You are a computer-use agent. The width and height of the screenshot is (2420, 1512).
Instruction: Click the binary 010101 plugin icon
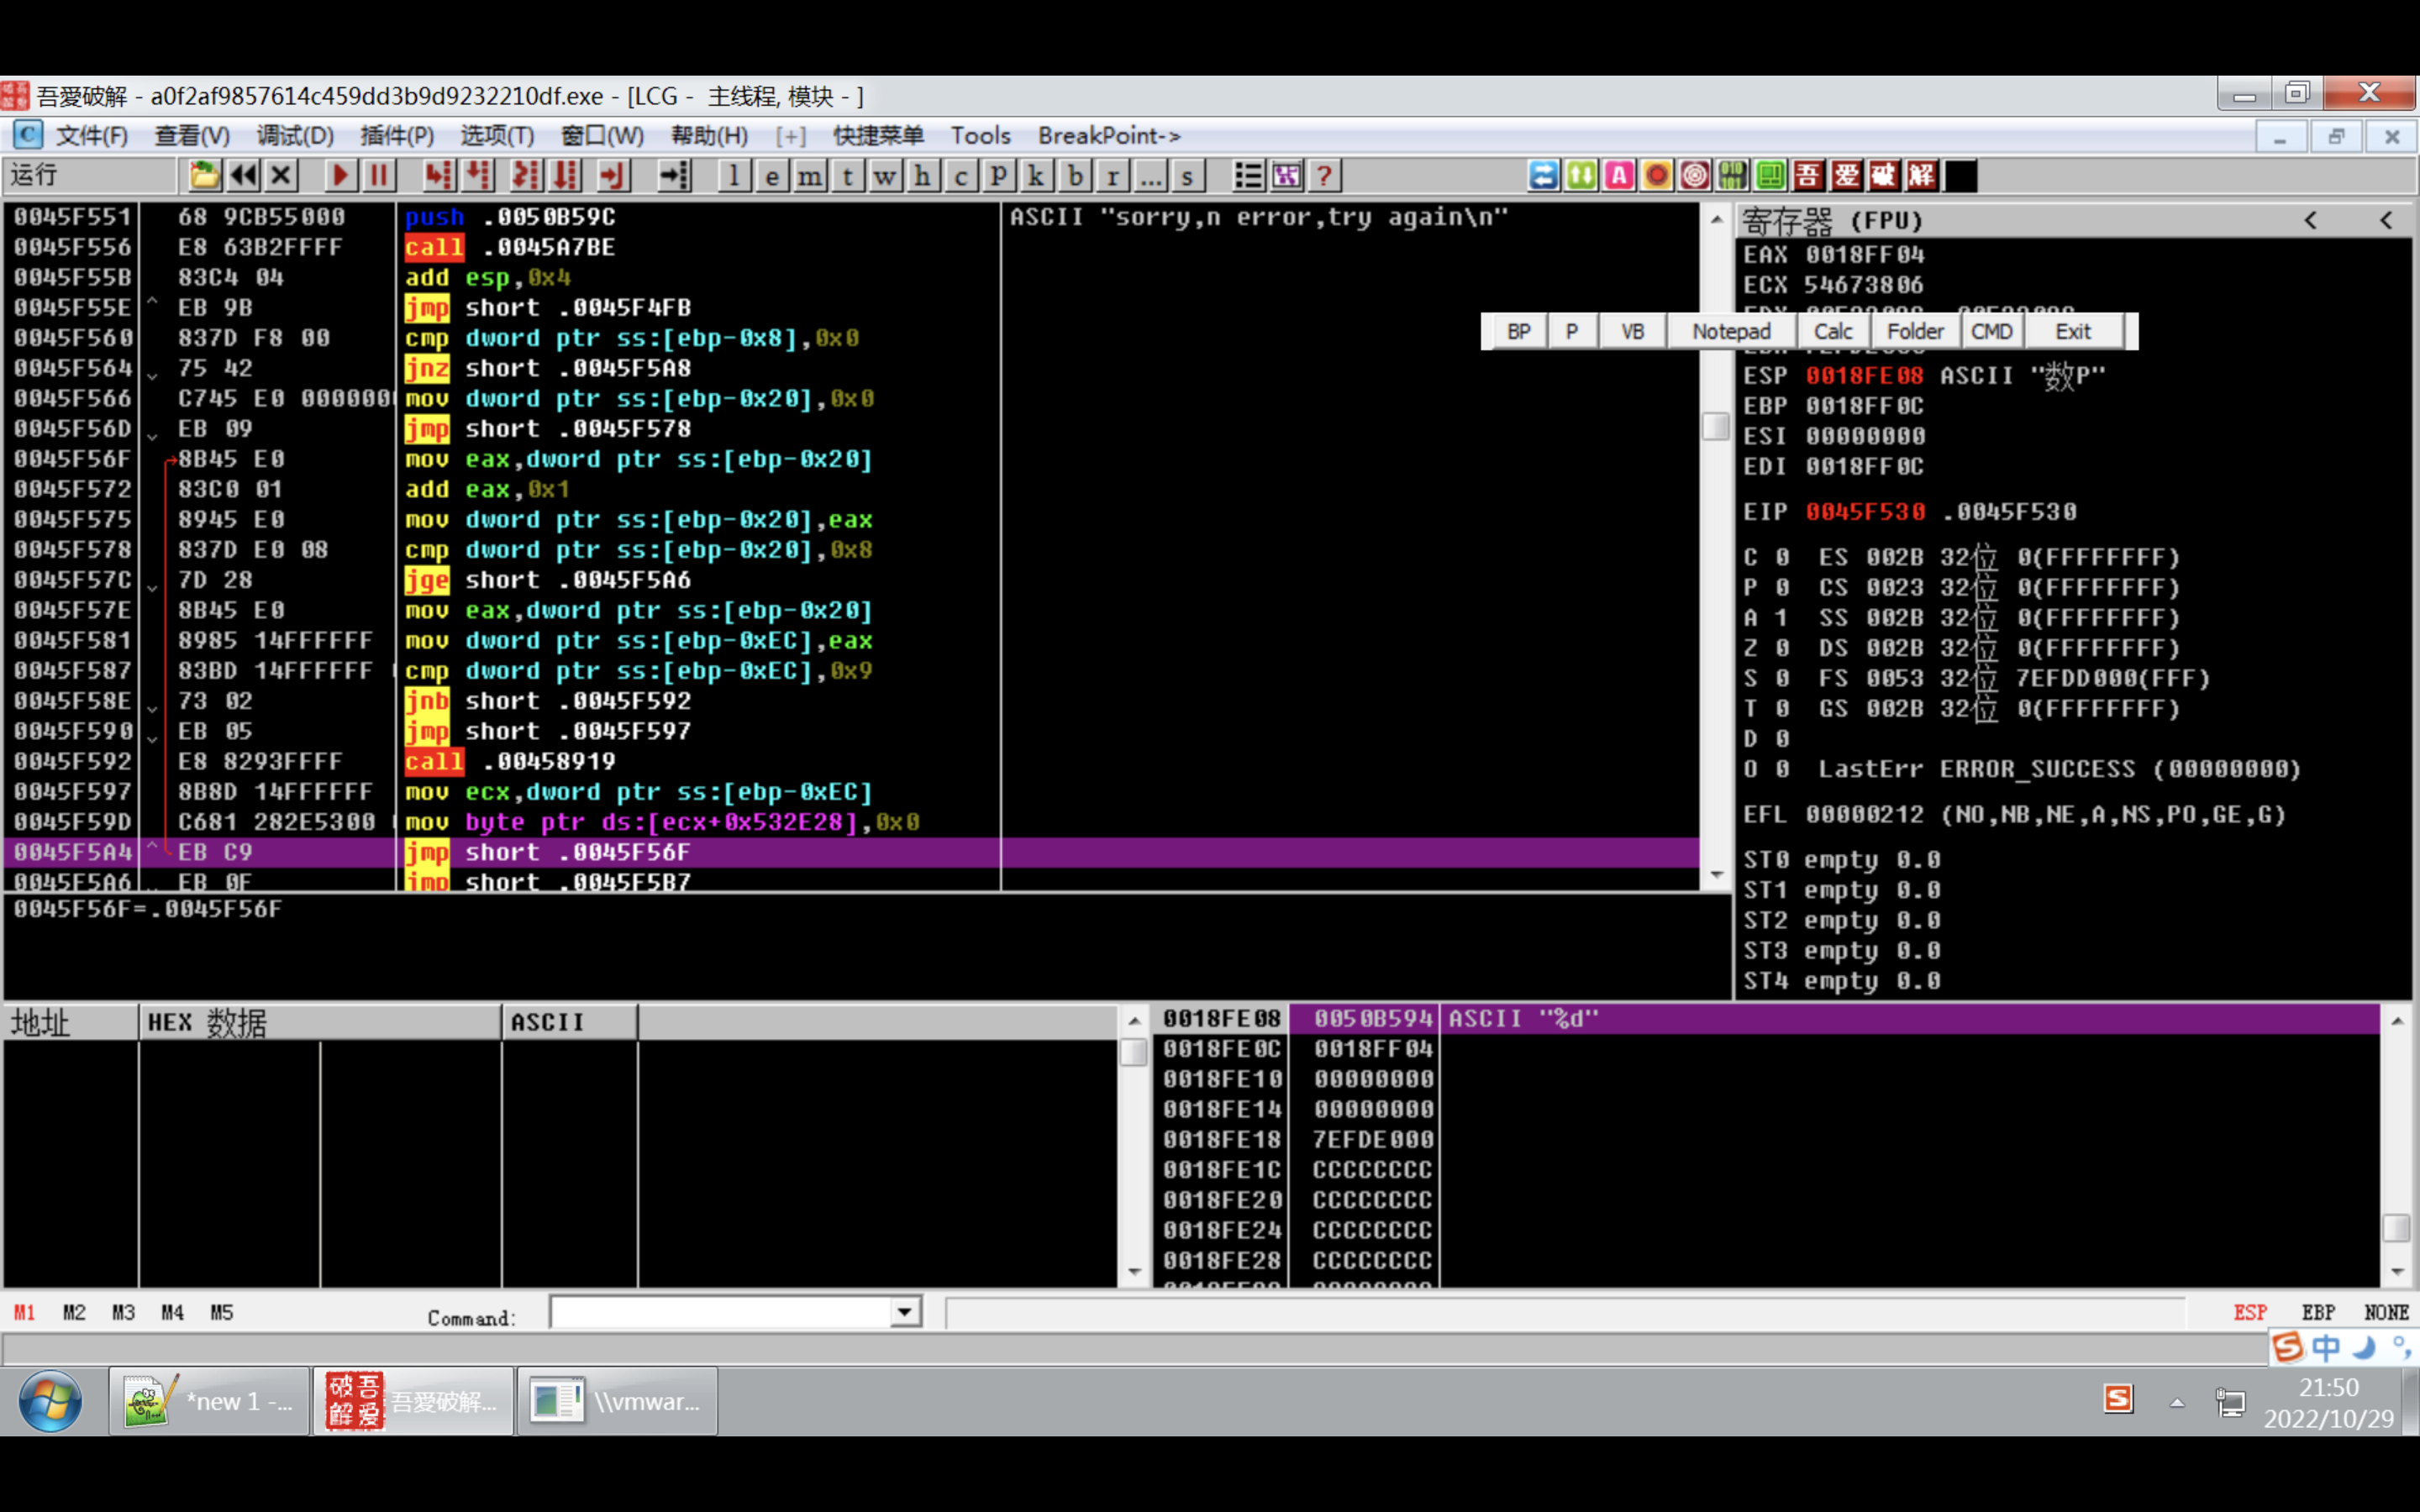pyautogui.click(x=1733, y=176)
